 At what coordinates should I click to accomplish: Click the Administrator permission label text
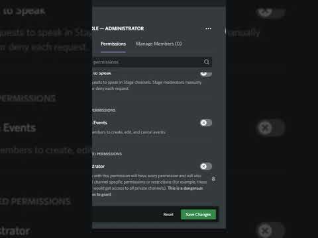pyautogui.click(x=99, y=167)
